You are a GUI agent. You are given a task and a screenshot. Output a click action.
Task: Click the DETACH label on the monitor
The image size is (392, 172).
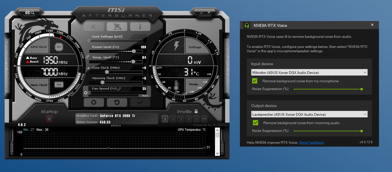(116, 125)
